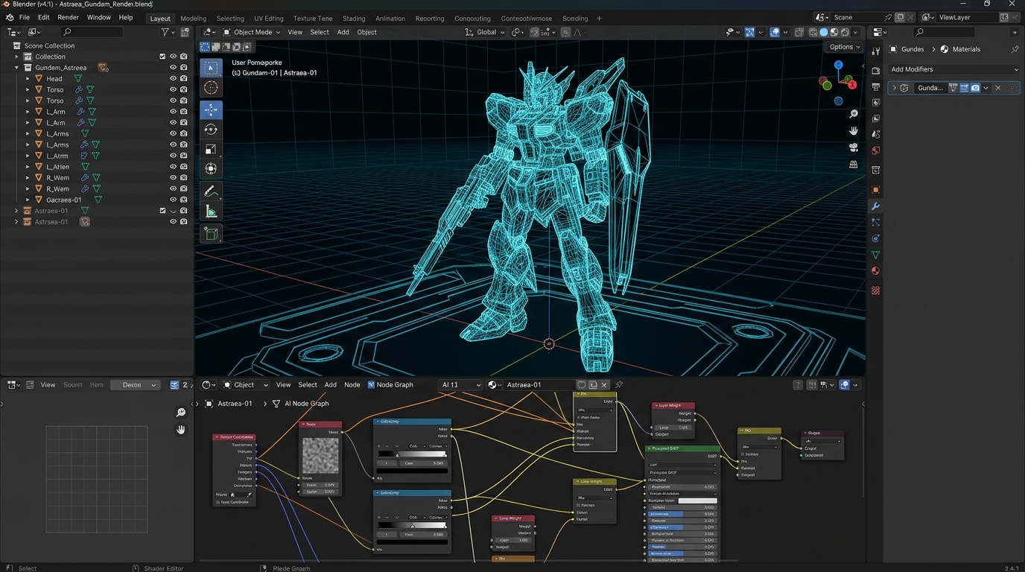1025x572 pixels.
Task: Activate the 3D Cursor tool
Action: click(211, 88)
